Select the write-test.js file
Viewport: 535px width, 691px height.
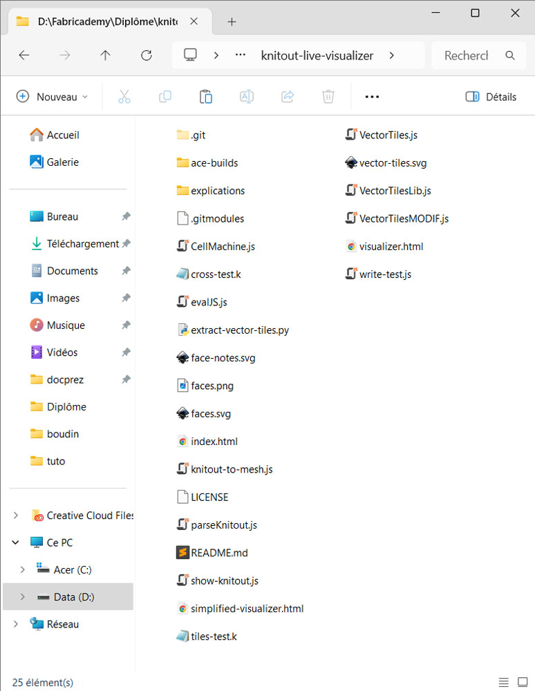point(378,274)
